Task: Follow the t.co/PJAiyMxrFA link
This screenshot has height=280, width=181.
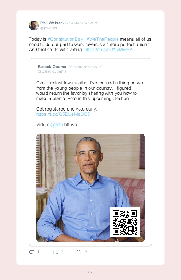Action: [108, 50]
